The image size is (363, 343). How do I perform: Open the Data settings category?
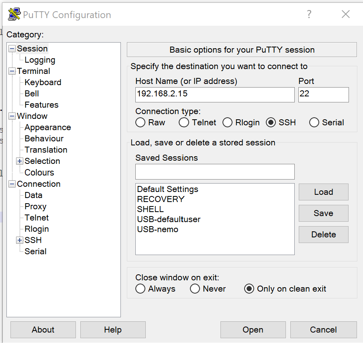tap(34, 195)
